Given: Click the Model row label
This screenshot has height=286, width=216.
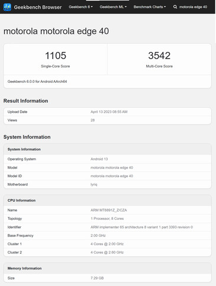Looking at the screenshot, I should tap(12, 168).
